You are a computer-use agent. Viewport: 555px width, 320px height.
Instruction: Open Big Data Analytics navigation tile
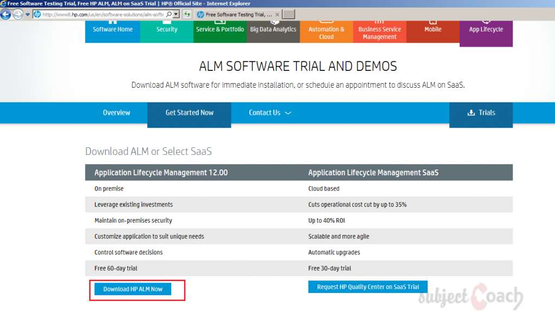[273, 31]
